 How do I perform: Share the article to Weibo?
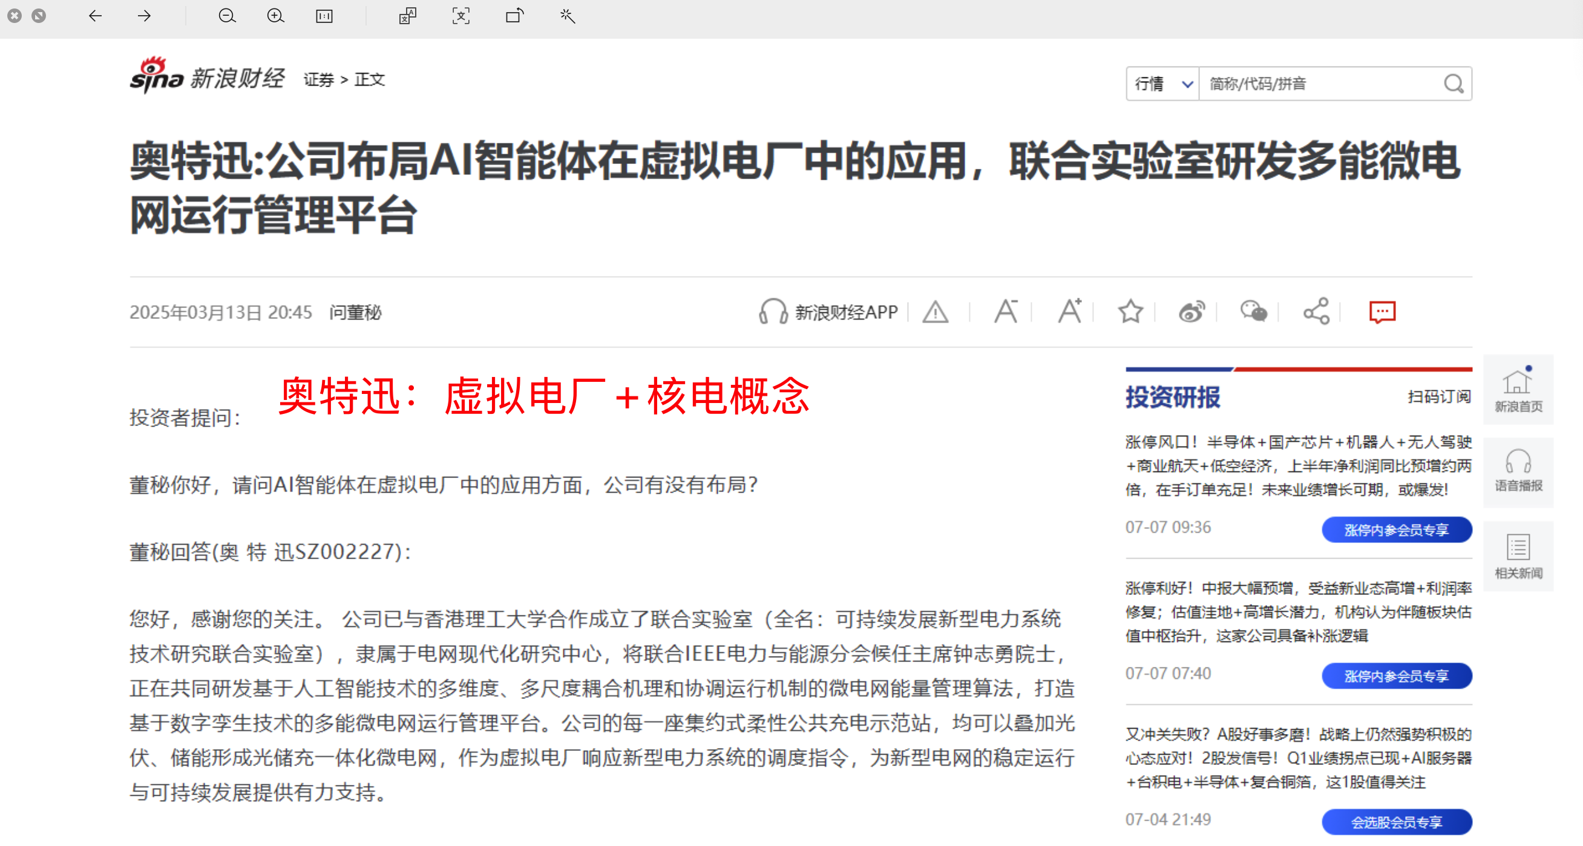coord(1191,312)
